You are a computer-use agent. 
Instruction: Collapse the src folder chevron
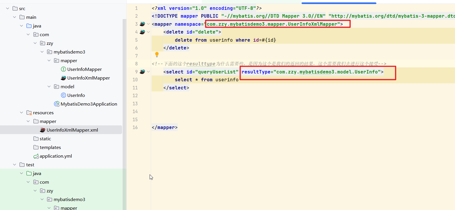(8, 8)
